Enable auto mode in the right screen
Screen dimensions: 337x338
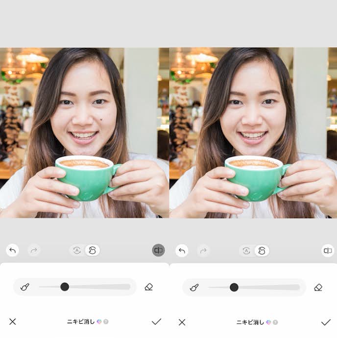[246, 250]
